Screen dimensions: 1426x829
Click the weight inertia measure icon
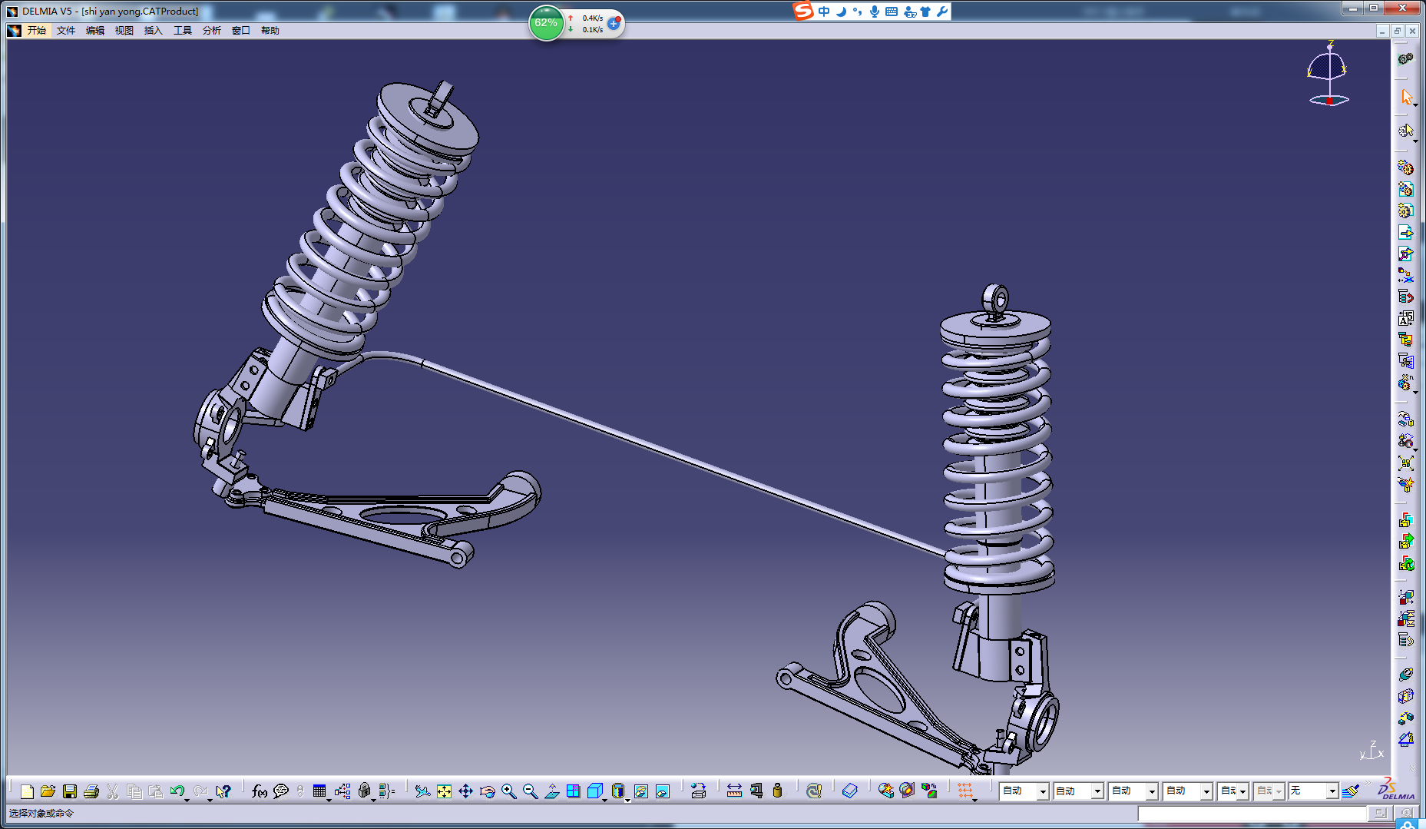pyautogui.click(x=777, y=791)
